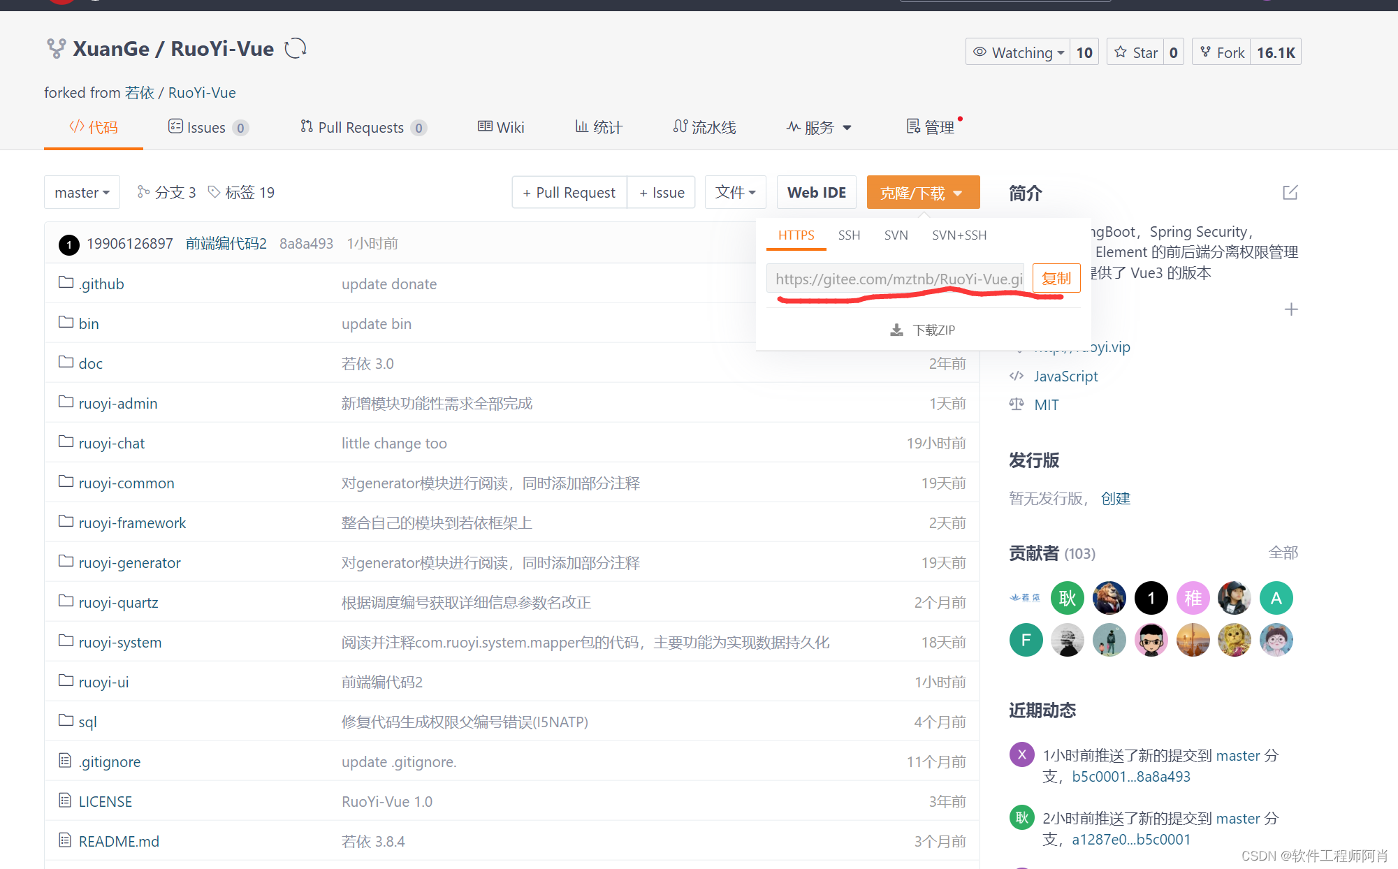Open the 文件 dropdown
The width and height of the screenshot is (1398, 869).
[735, 192]
